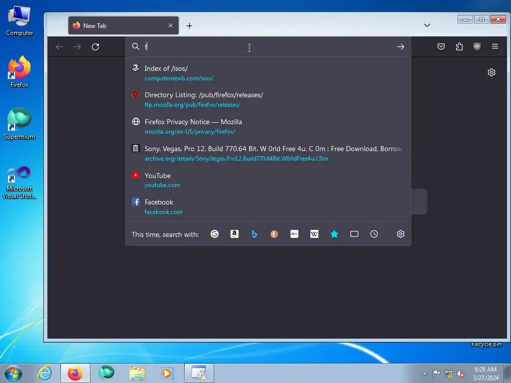This screenshot has height=383, width=511.
Task: Open Directory Listing firefox releases suggestion
Action: (268, 100)
